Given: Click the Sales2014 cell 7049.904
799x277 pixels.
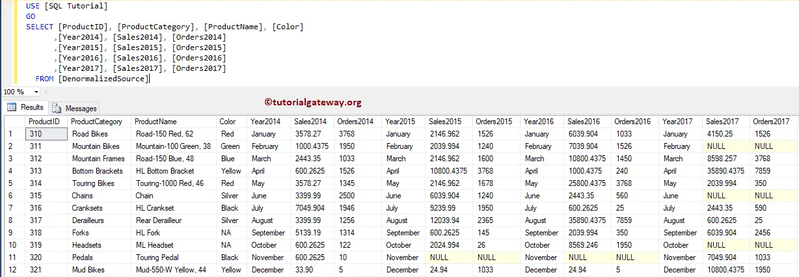Looking at the screenshot, I should [312, 208].
